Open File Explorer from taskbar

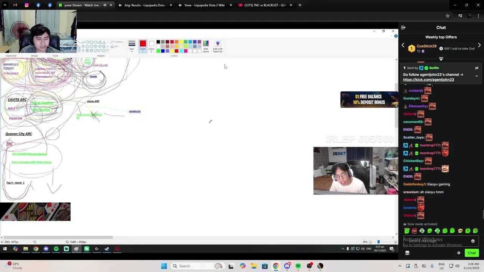click(253, 266)
